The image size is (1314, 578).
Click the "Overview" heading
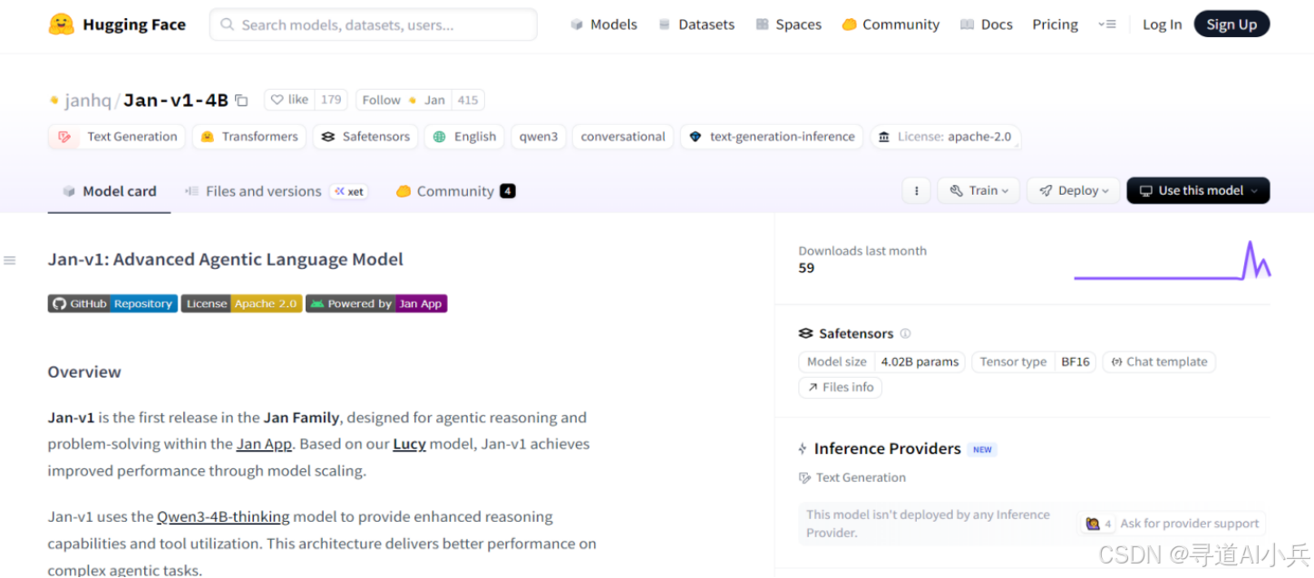point(84,371)
